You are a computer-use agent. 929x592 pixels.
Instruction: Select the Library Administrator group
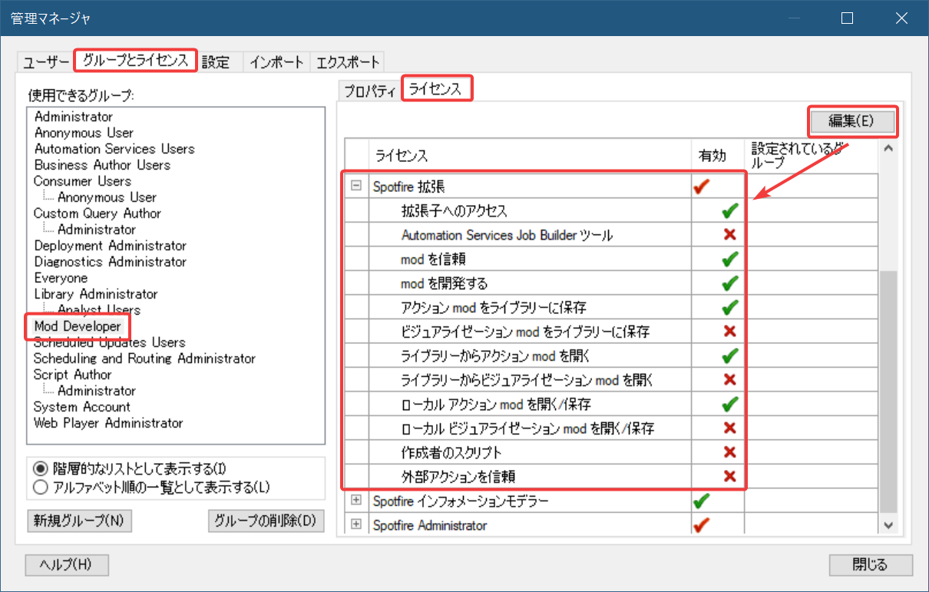[x=96, y=294]
